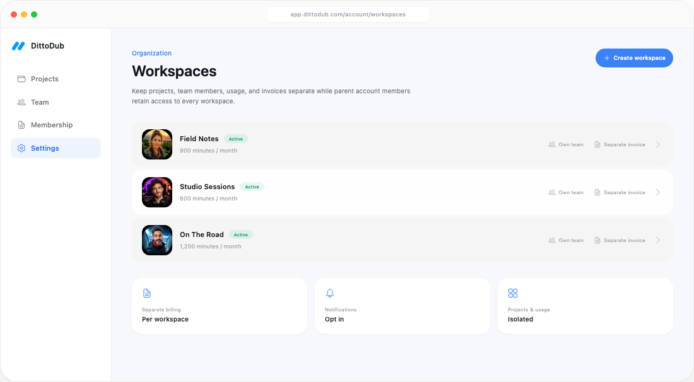Click the Separate billing document icon

click(147, 293)
